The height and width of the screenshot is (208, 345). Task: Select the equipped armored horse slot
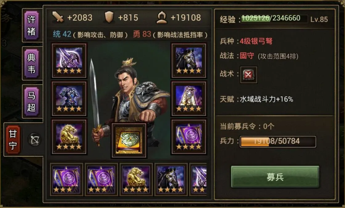(x=189, y=61)
